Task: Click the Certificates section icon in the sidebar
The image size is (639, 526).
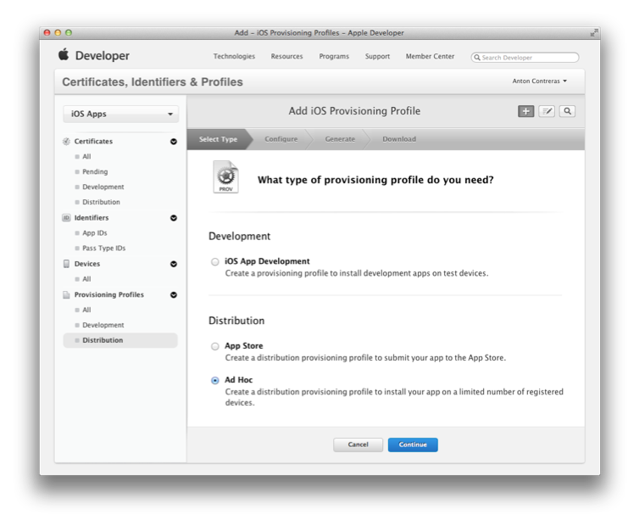Action: (x=67, y=142)
